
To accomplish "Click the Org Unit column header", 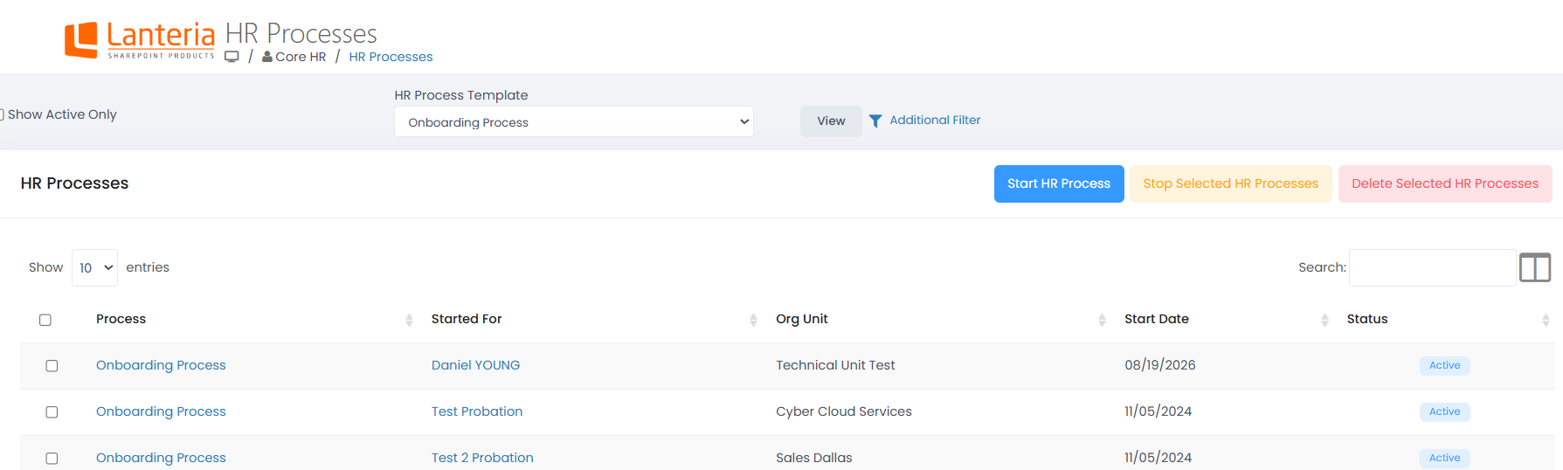I will (802, 319).
